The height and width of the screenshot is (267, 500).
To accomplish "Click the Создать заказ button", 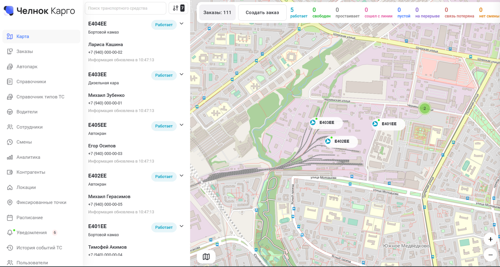I will pyautogui.click(x=262, y=13).
